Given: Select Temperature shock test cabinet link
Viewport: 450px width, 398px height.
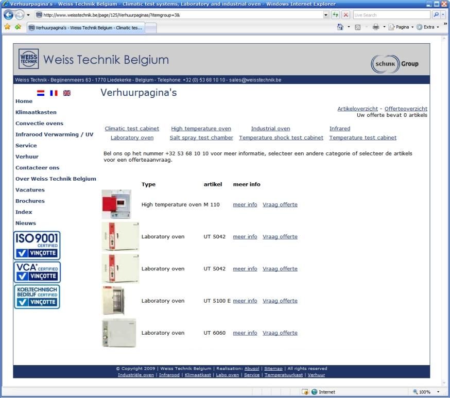Looking at the screenshot, I should (x=281, y=138).
